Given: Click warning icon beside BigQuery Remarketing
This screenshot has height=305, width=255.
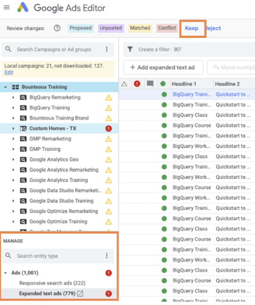Looking at the screenshot, I should [108, 97].
